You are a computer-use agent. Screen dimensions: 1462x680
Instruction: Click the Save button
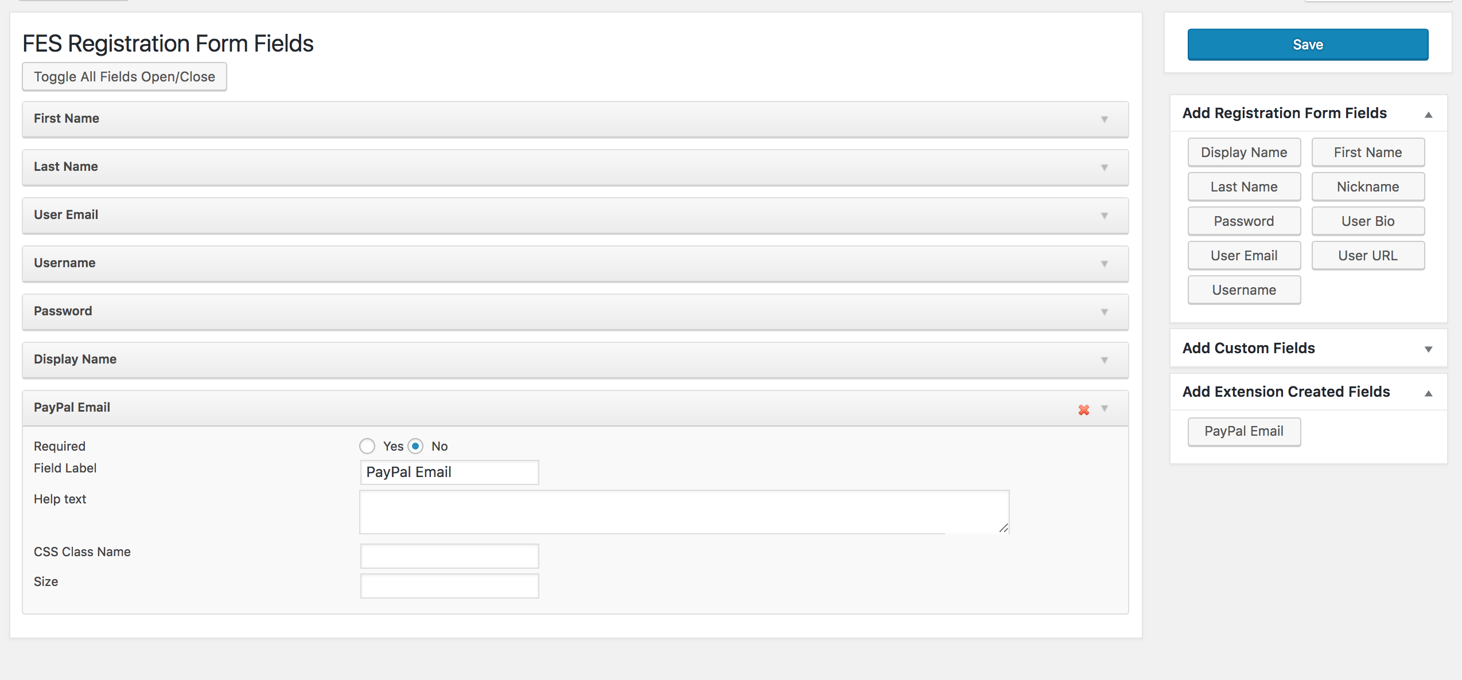pos(1308,45)
